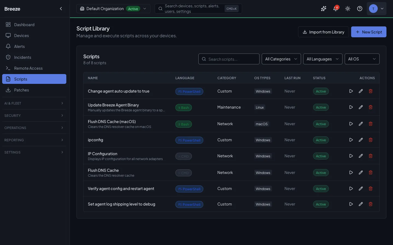
Task: Expand the SECURITY section
Action: click(34, 115)
